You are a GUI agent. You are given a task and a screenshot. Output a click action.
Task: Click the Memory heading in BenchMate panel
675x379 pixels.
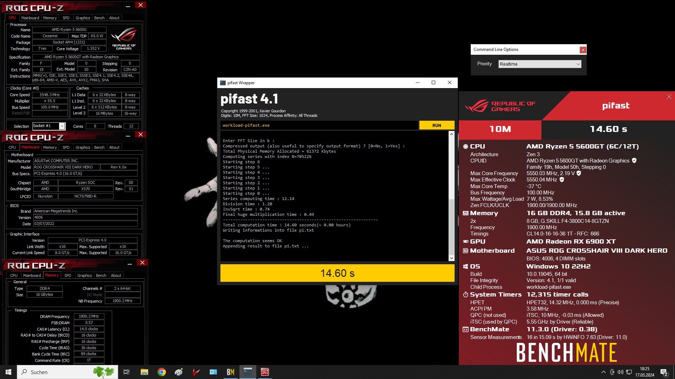coord(484,213)
